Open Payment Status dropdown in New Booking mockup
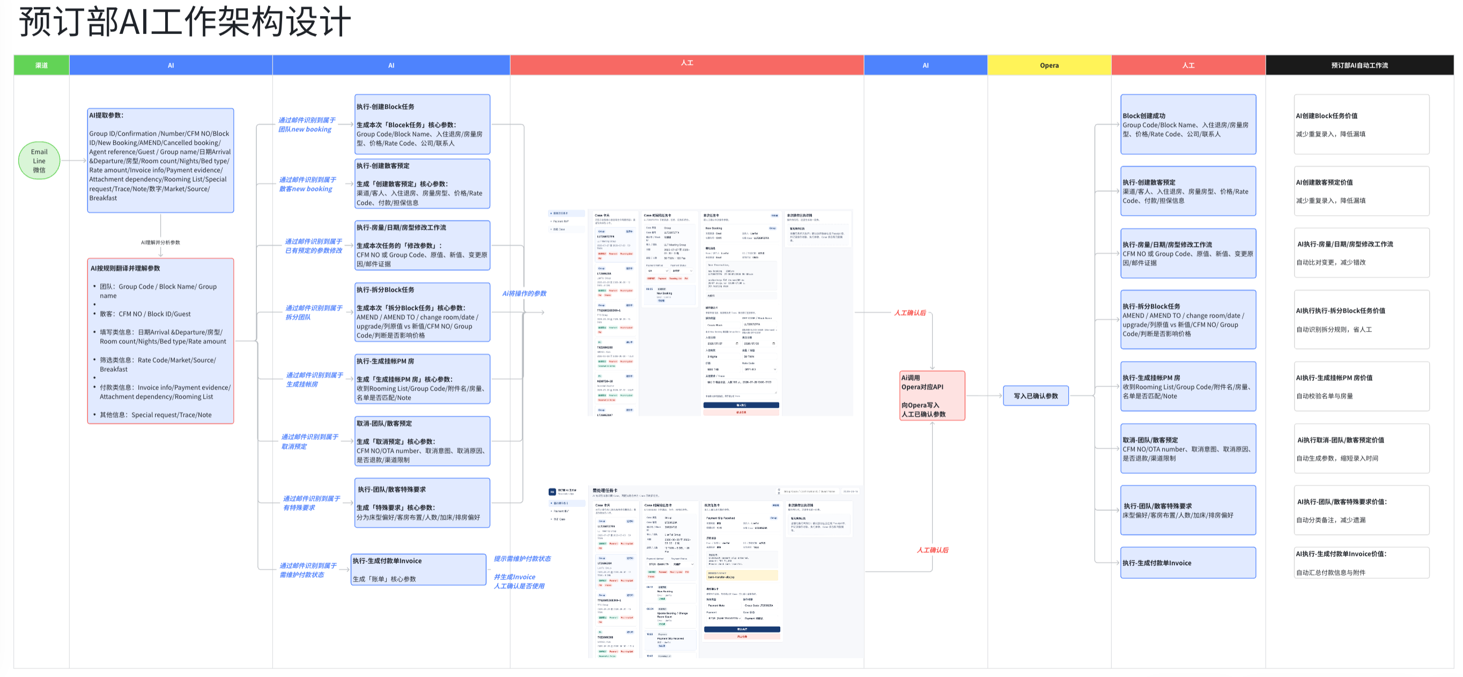Image resolution: width=1463 pixels, height=677 pixels. point(682,271)
